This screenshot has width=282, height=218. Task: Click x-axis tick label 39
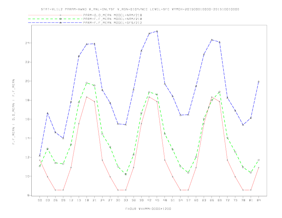tap(141, 200)
